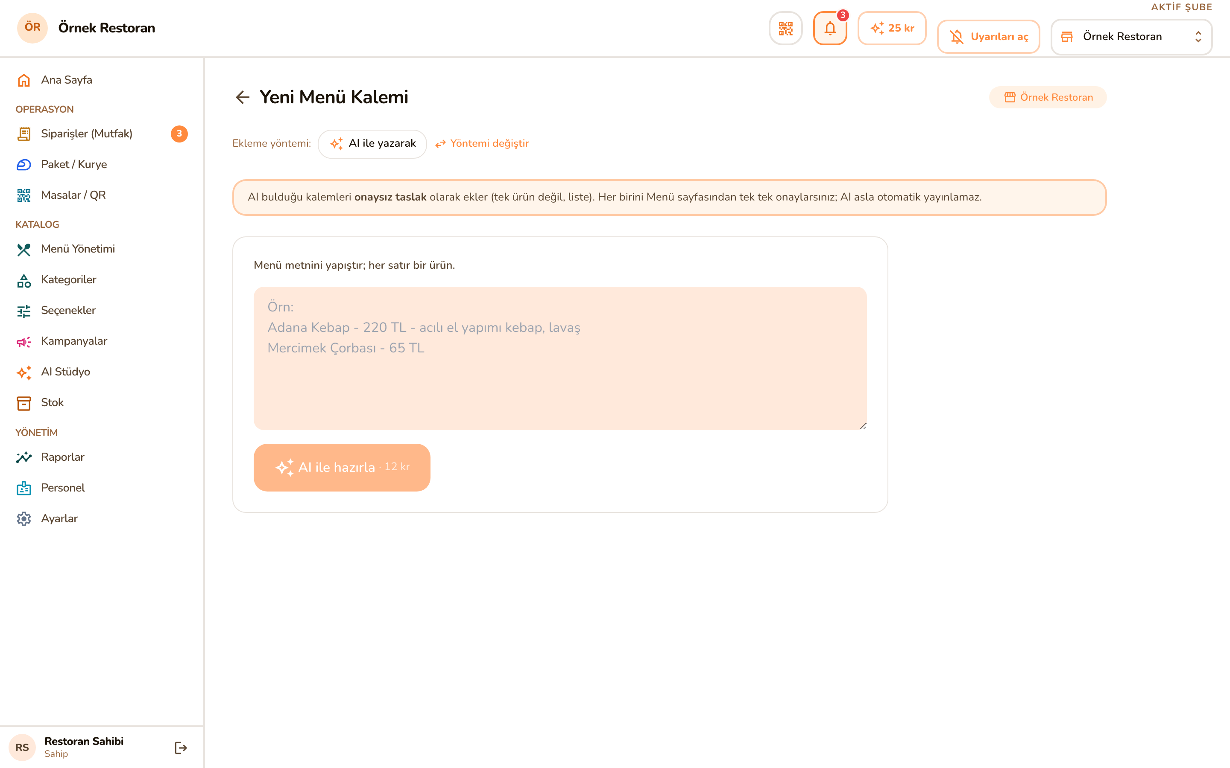Click the Kampanyalar megaphone icon

click(24, 342)
